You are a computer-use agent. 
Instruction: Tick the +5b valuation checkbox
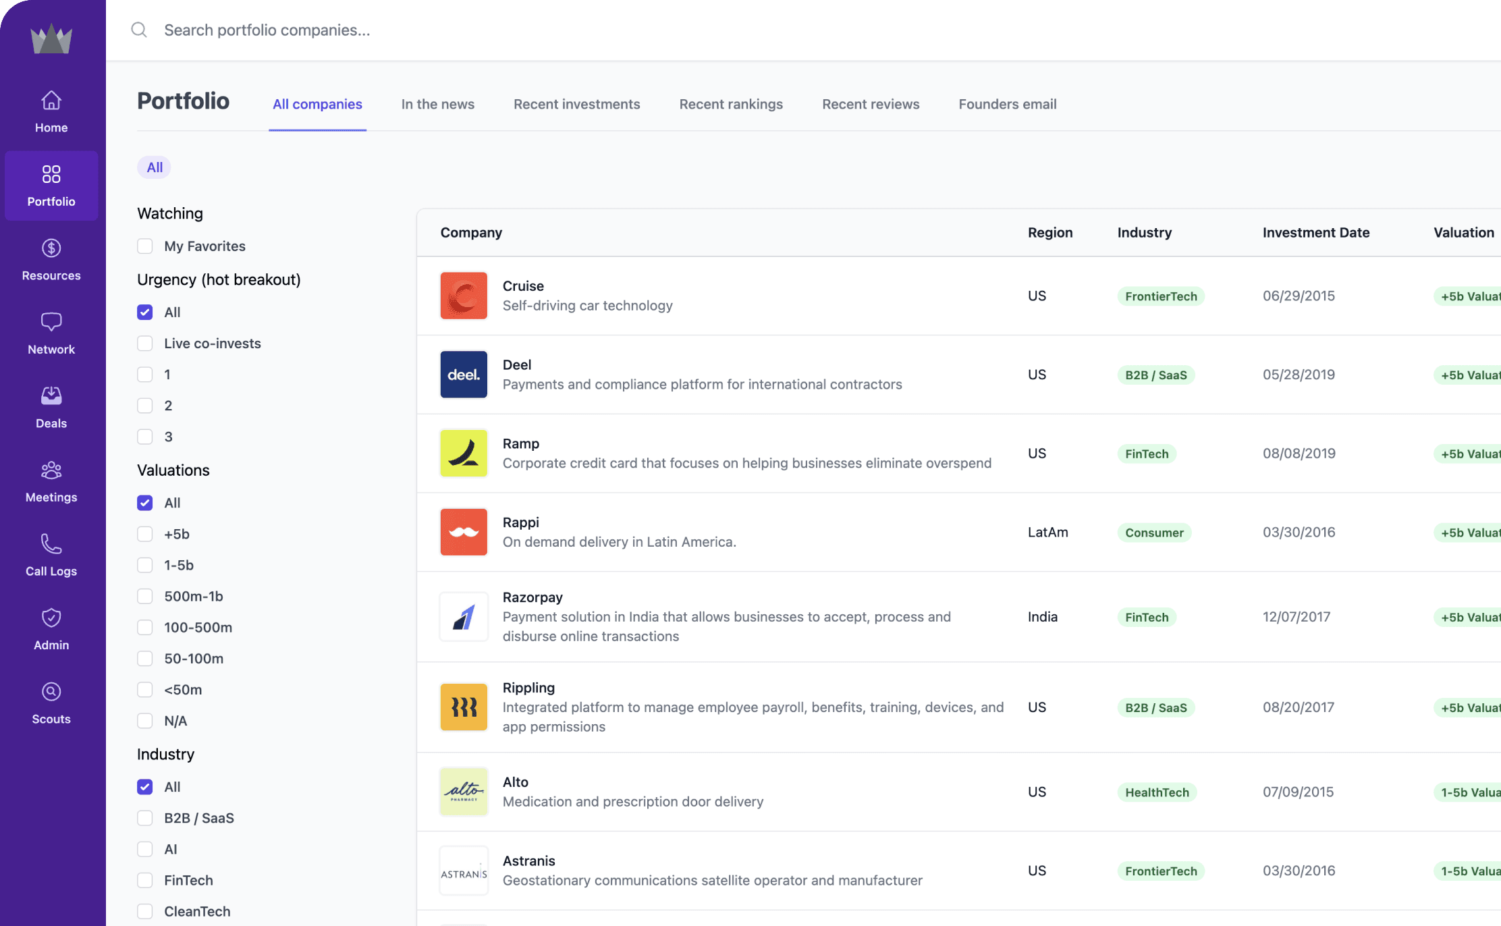(x=145, y=534)
